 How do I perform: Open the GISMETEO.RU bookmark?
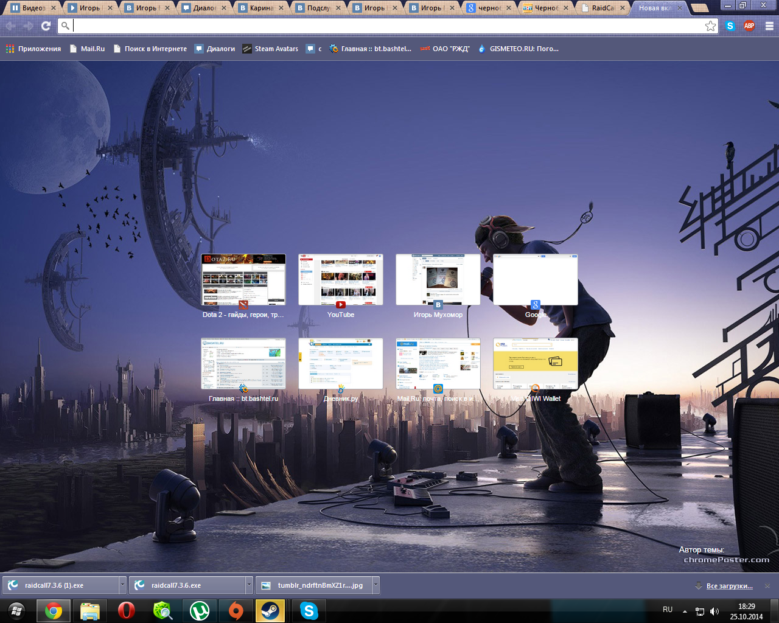coord(518,49)
